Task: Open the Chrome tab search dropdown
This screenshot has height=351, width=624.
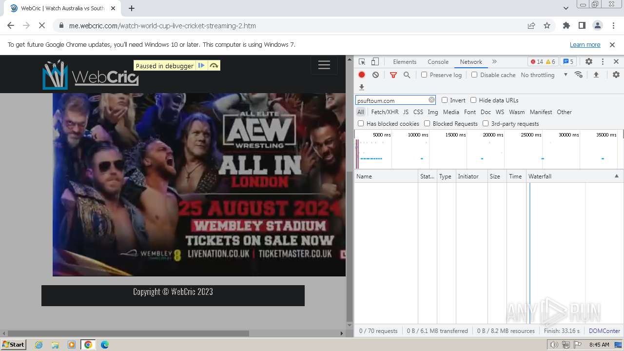Action: click(565, 8)
